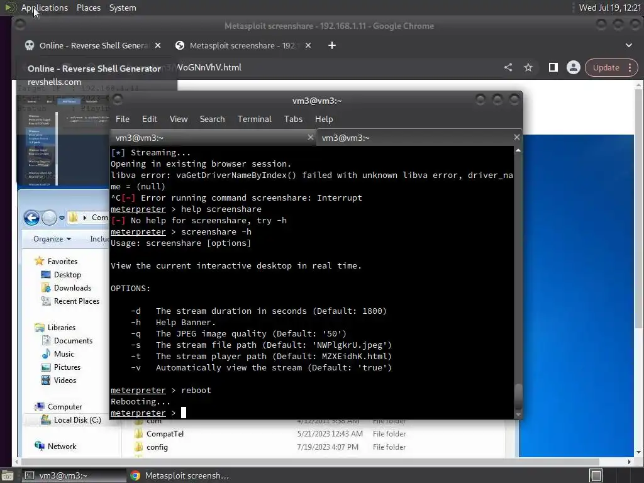Image resolution: width=644 pixels, height=483 pixels.
Task: Open terminal Help menu
Action: click(324, 119)
